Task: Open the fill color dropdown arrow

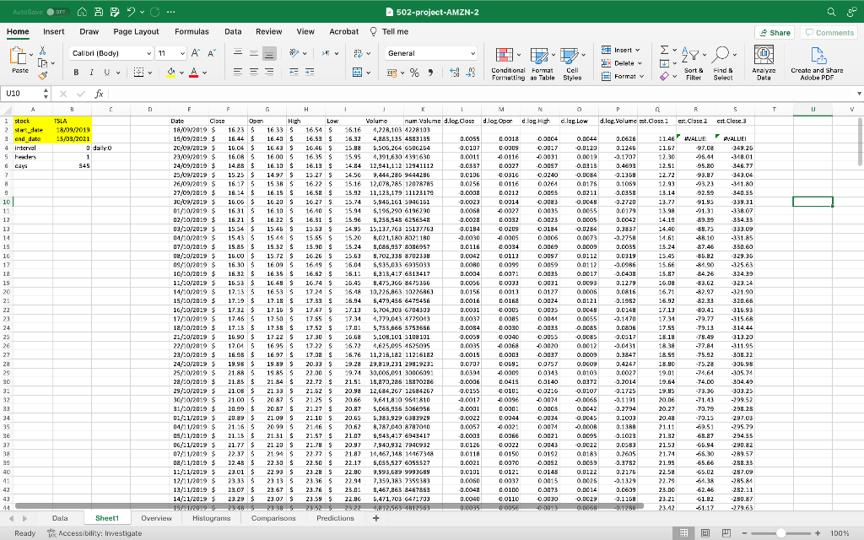Action: point(182,72)
